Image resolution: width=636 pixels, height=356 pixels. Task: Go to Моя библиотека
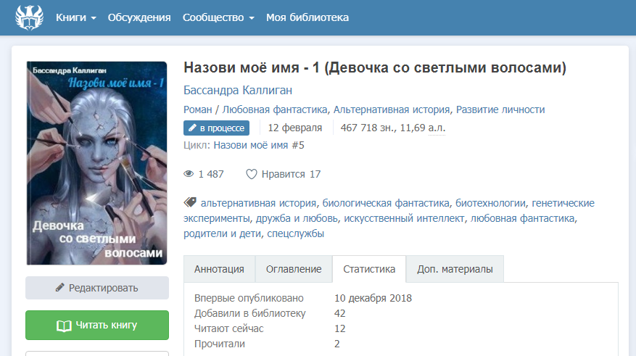[x=307, y=17]
